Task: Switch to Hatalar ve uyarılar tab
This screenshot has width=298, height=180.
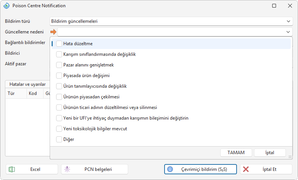Action: tap(28, 84)
